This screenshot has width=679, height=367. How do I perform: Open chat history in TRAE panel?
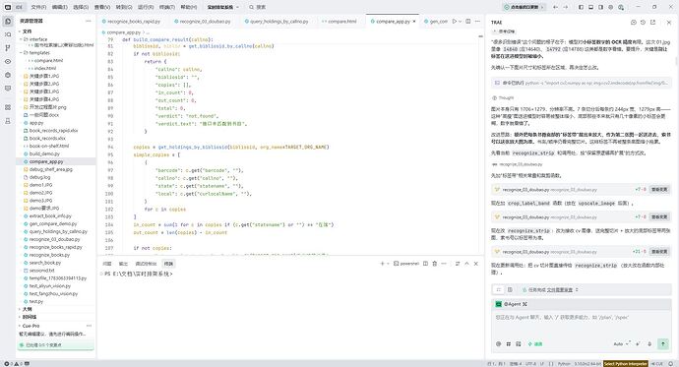point(643,22)
